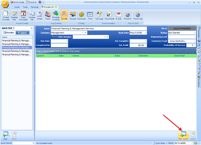The width and height of the screenshot is (201, 145).
Task: Sort by the Quote # column header
Action: 47,56
